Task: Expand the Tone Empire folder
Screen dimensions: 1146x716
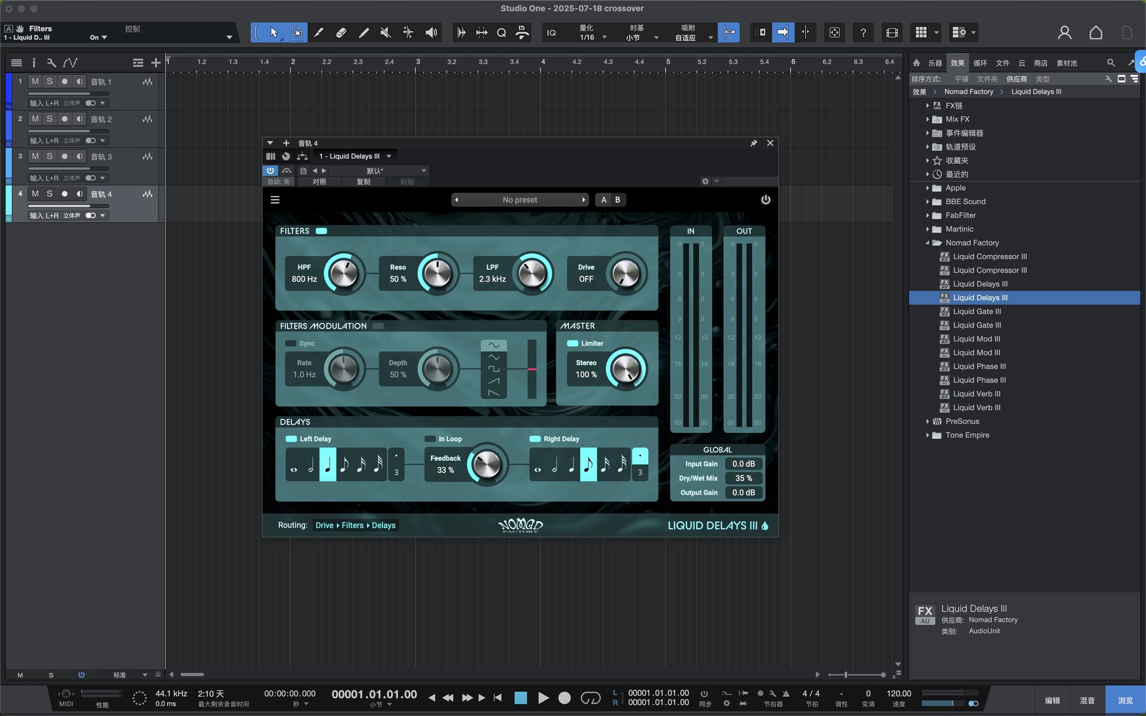Action: point(928,435)
